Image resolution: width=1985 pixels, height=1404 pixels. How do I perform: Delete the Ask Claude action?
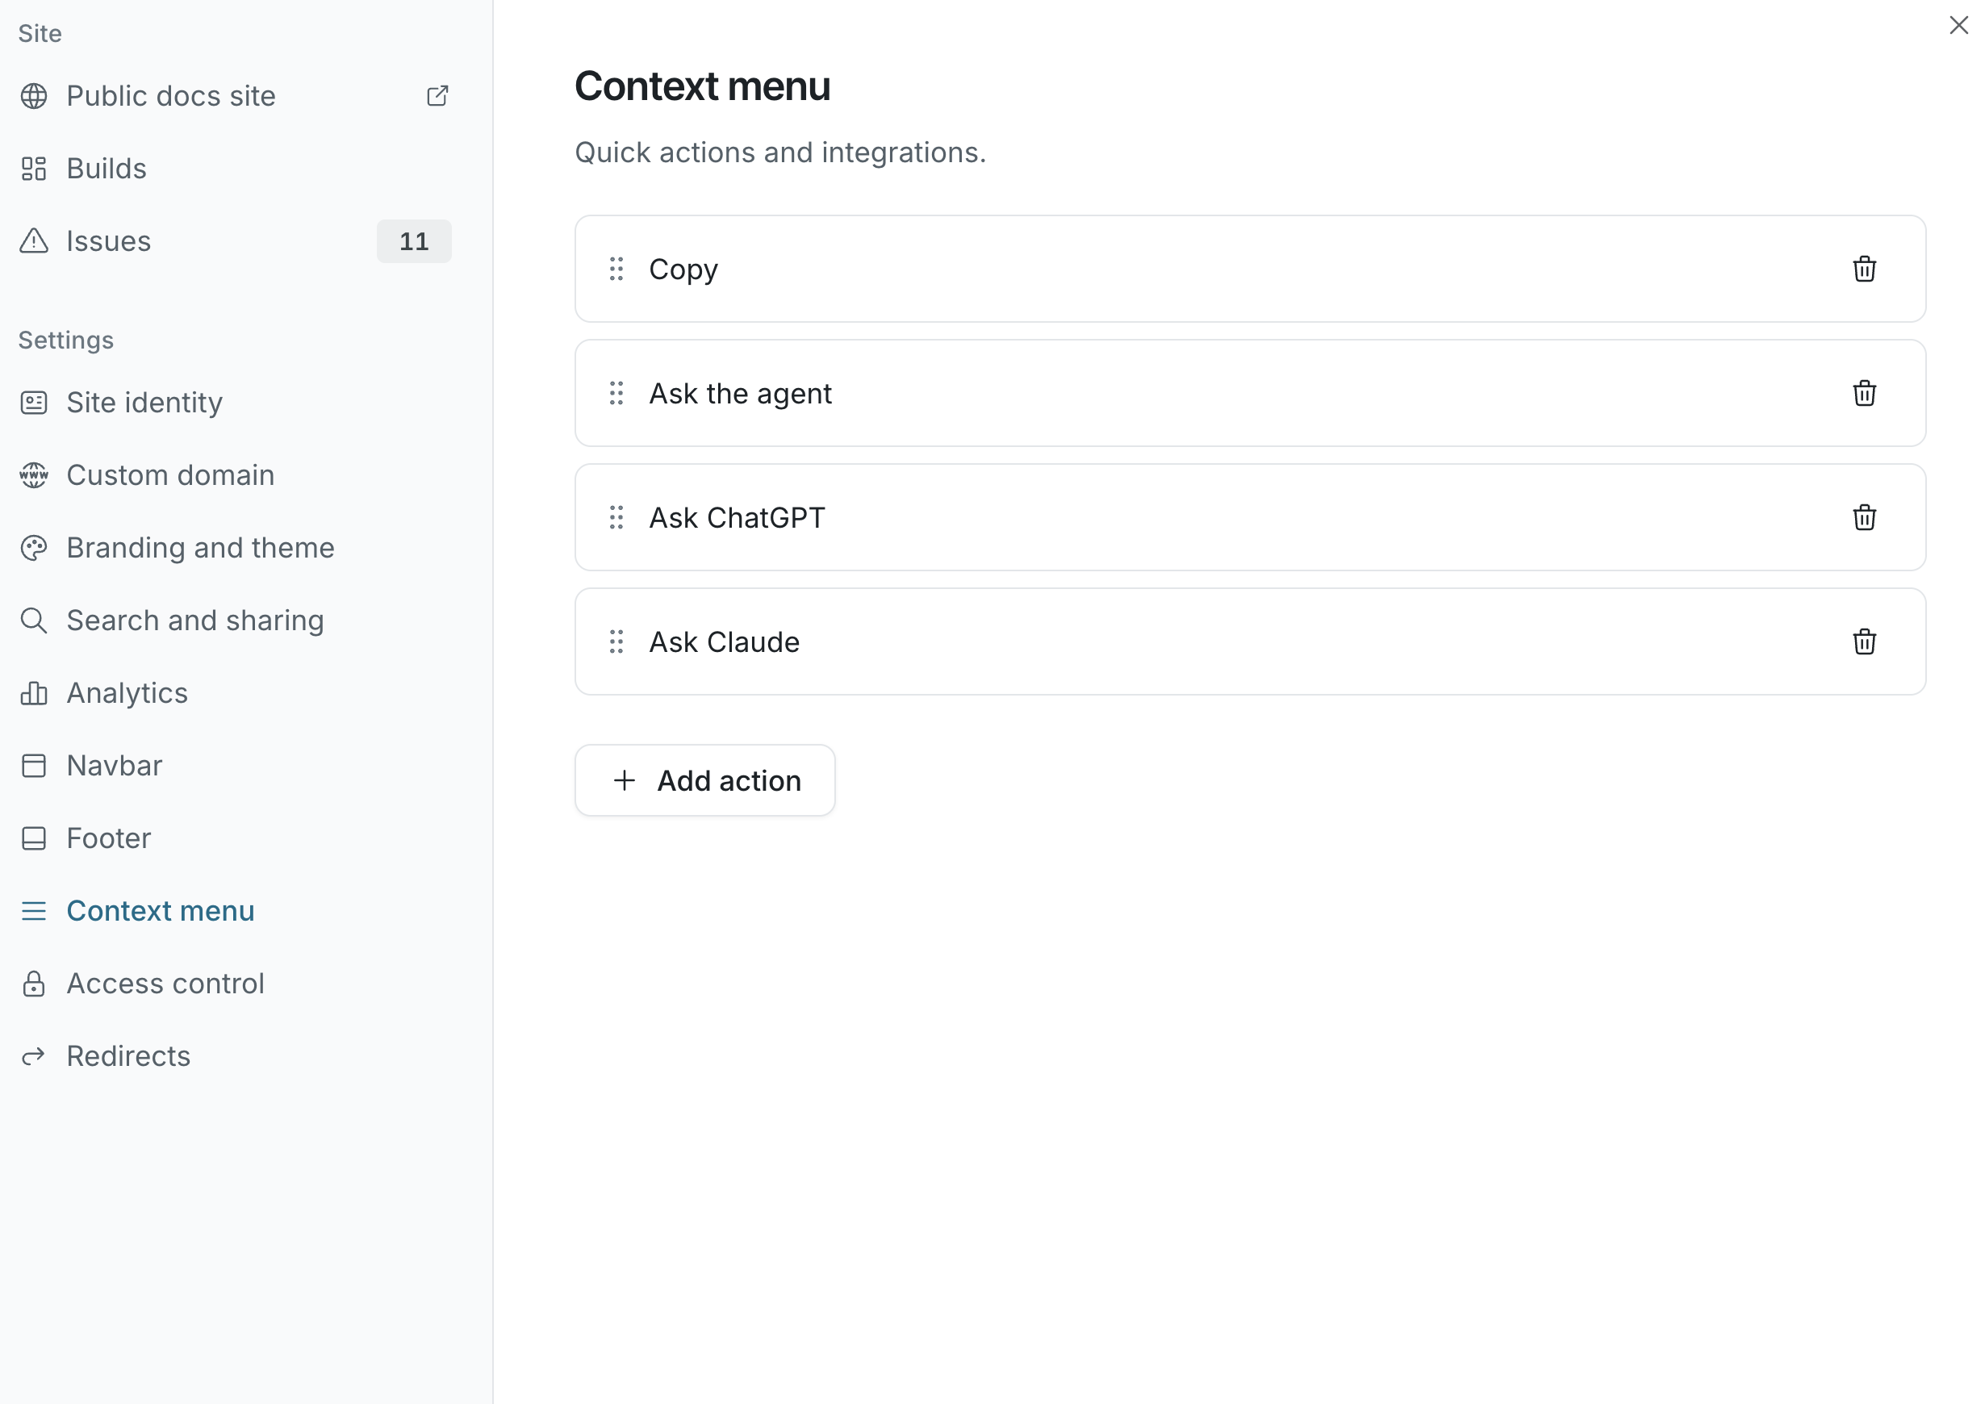click(1864, 641)
